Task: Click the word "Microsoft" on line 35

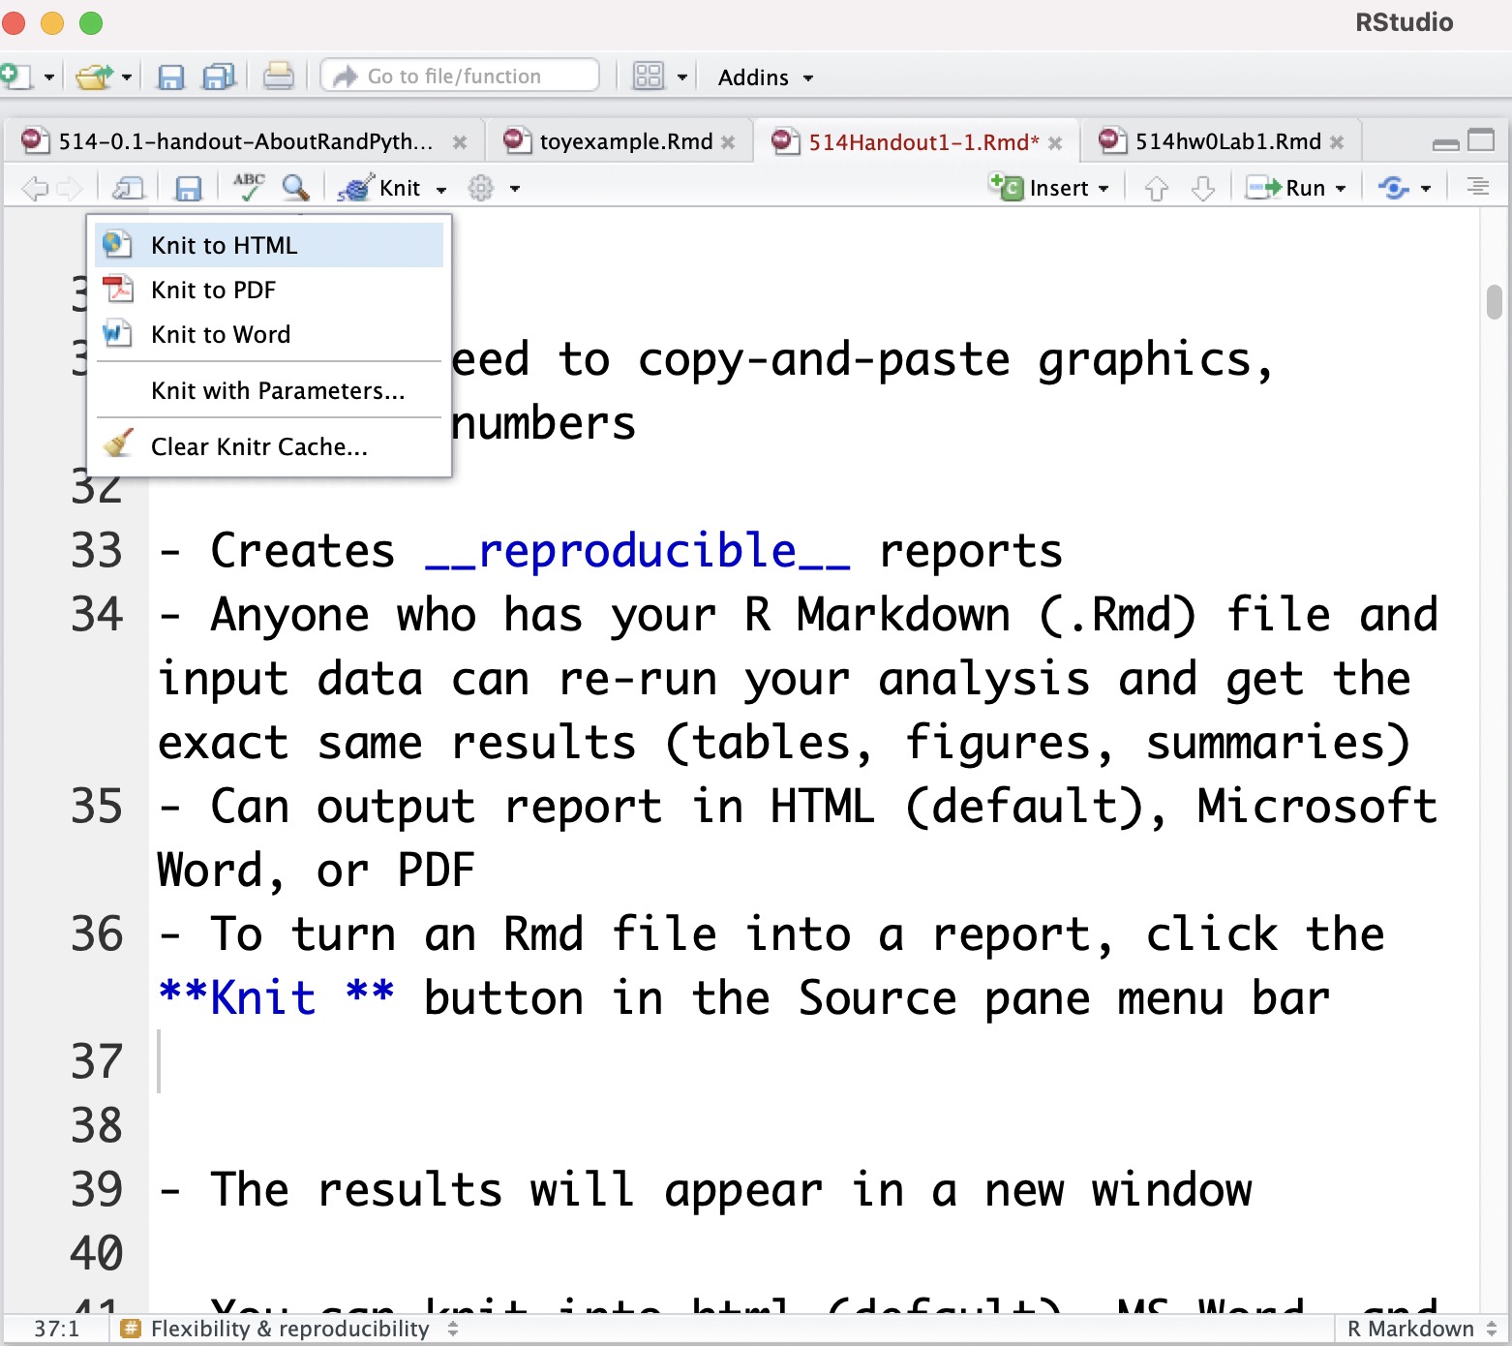Action: [x=1317, y=807]
